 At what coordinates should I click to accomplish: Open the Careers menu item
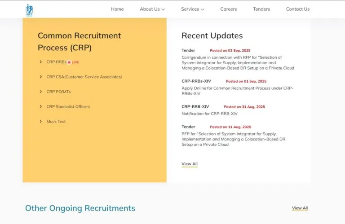pos(229,9)
